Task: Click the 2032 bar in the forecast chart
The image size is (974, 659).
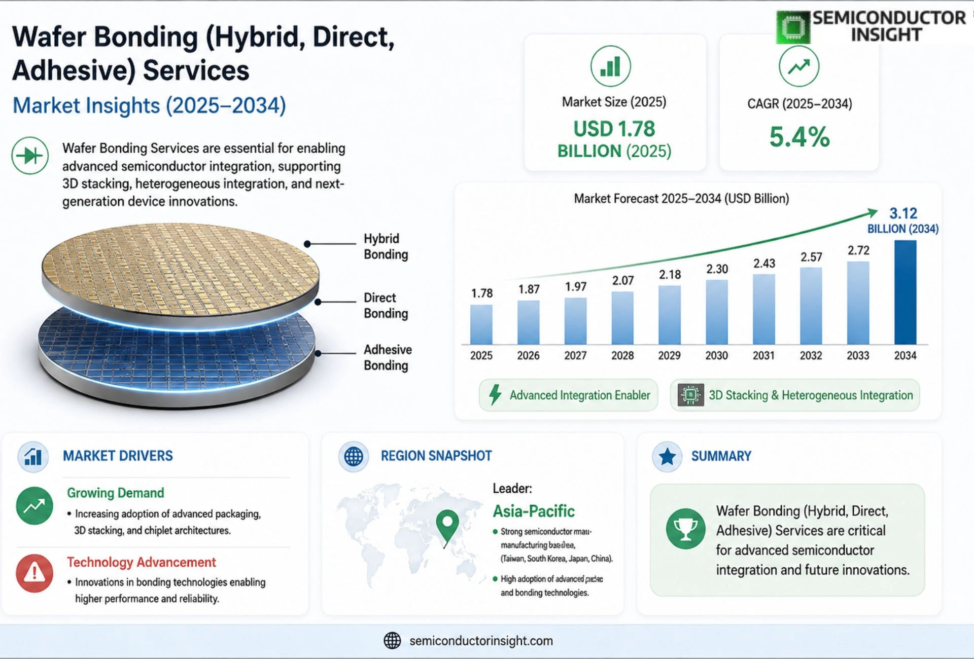Action: (811, 306)
